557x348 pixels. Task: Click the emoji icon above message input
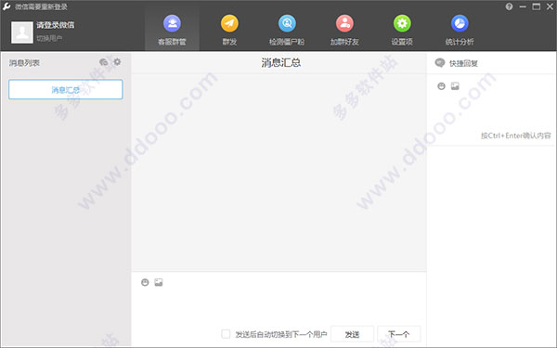coord(145,282)
